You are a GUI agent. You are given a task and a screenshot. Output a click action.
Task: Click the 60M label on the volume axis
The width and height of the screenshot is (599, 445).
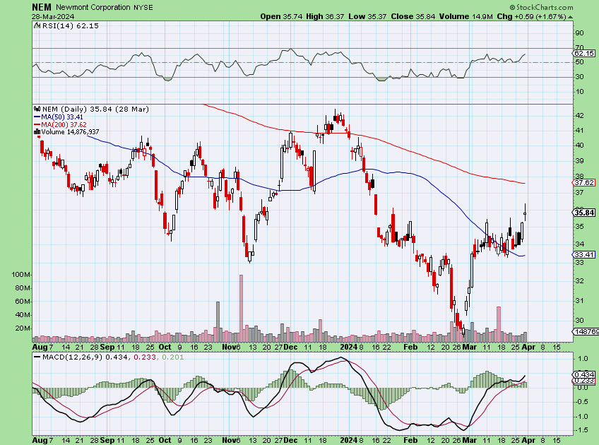23,302
